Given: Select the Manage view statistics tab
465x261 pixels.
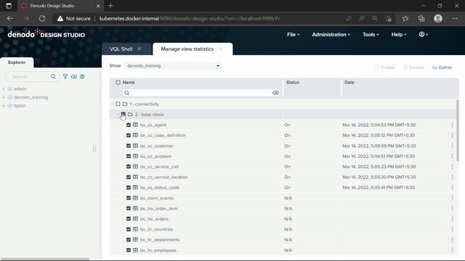Looking at the screenshot, I should pyautogui.click(x=187, y=49).
